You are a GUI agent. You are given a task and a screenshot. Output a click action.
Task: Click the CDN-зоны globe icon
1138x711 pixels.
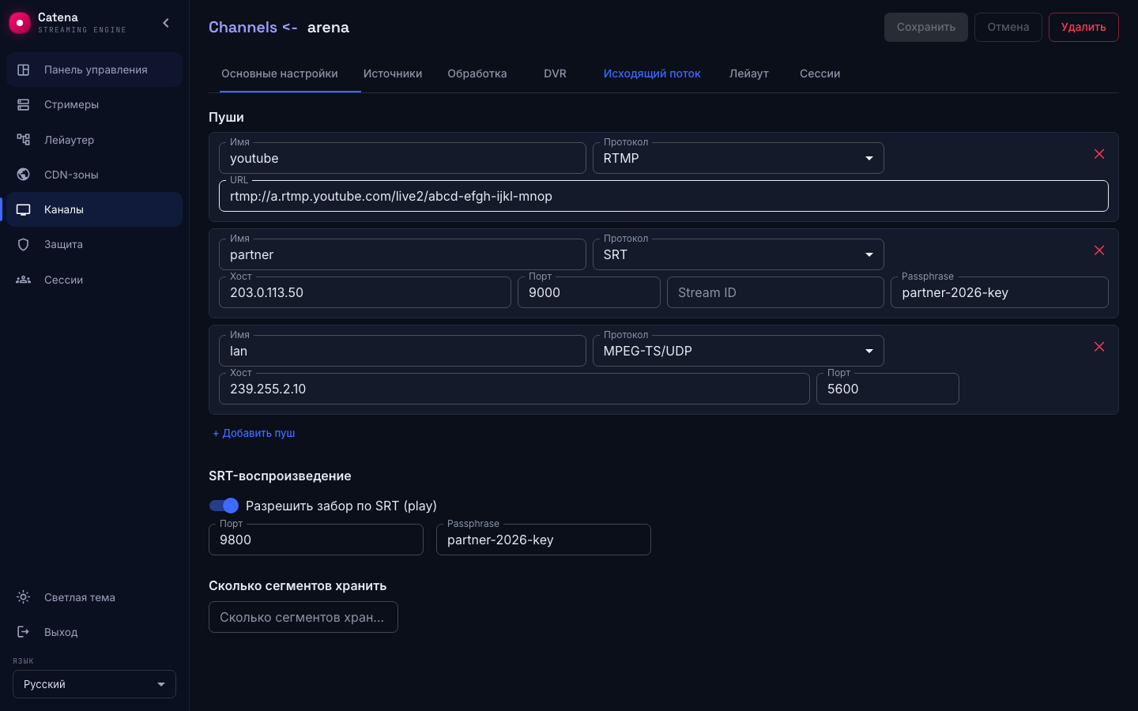pyautogui.click(x=24, y=175)
